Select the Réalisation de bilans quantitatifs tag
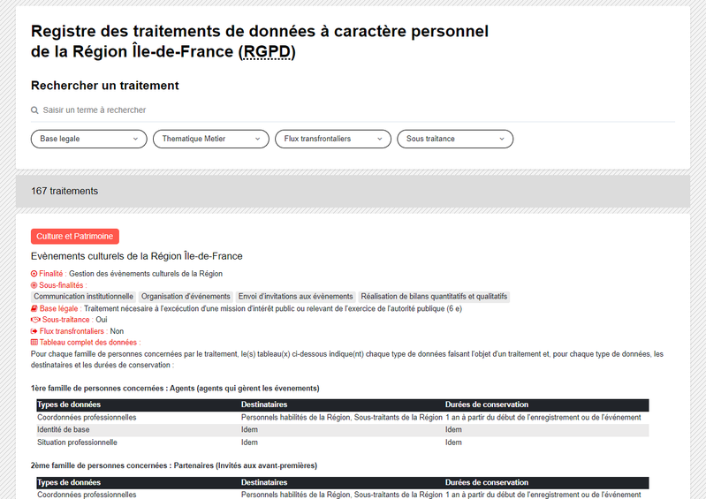 434,297
